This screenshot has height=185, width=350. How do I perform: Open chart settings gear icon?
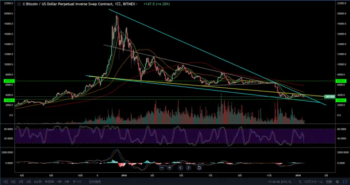pyautogui.click(x=337, y=182)
